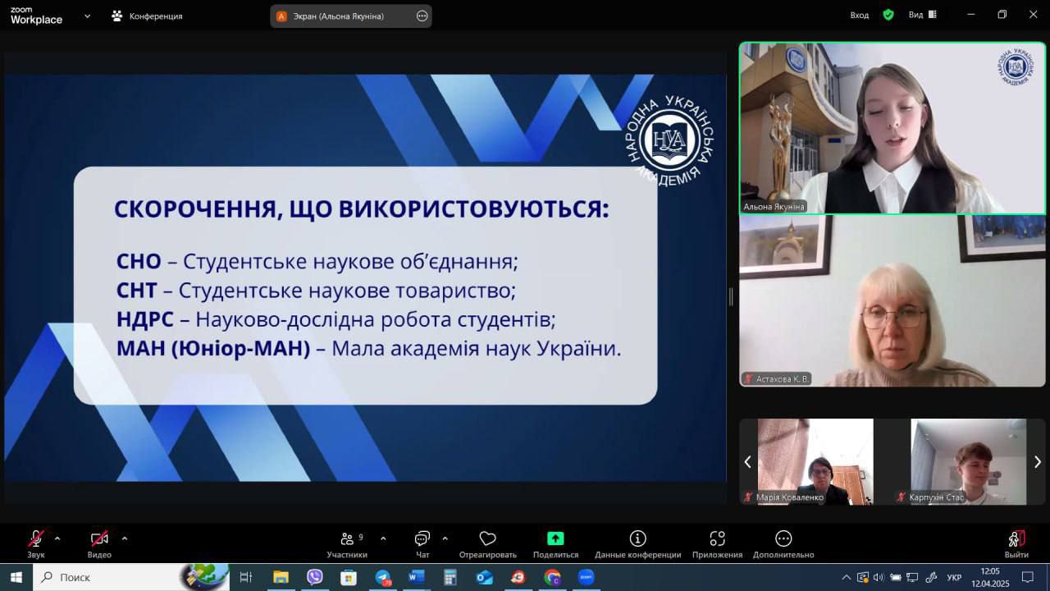The height and width of the screenshot is (591, 1050).
Task: Open the Конференция tab
Action: click(148, 16)
